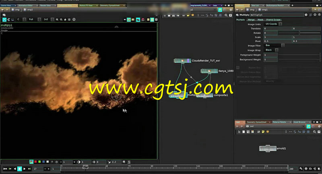Select the Frame Scope parameter tab

click(273, 20)
